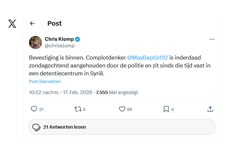The image size is (229, 152).
Task: Bookmark this post
Action: click(166, 109)
